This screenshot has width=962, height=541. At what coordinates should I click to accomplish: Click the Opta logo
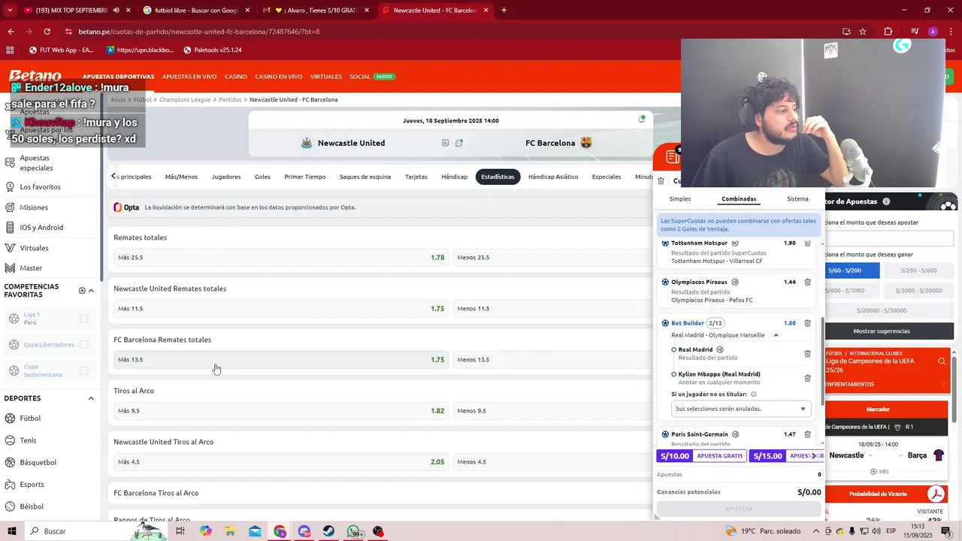[x=126, y=207]
